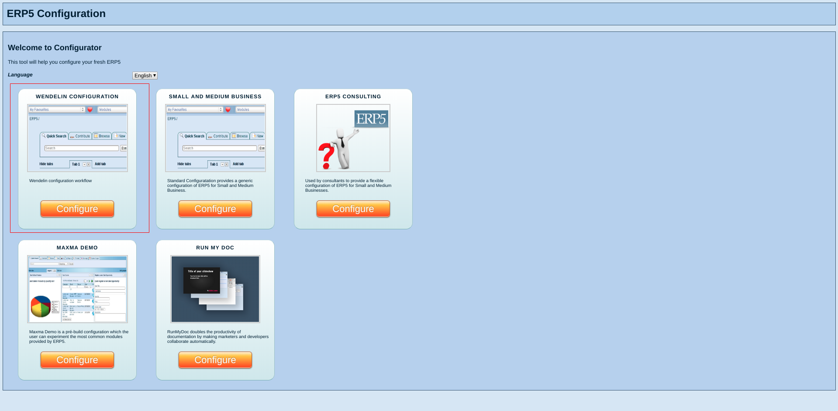Click the RUN MY DOC card title
The width and height of the screenshot is (838, 411).
click(x=215, y=248)
